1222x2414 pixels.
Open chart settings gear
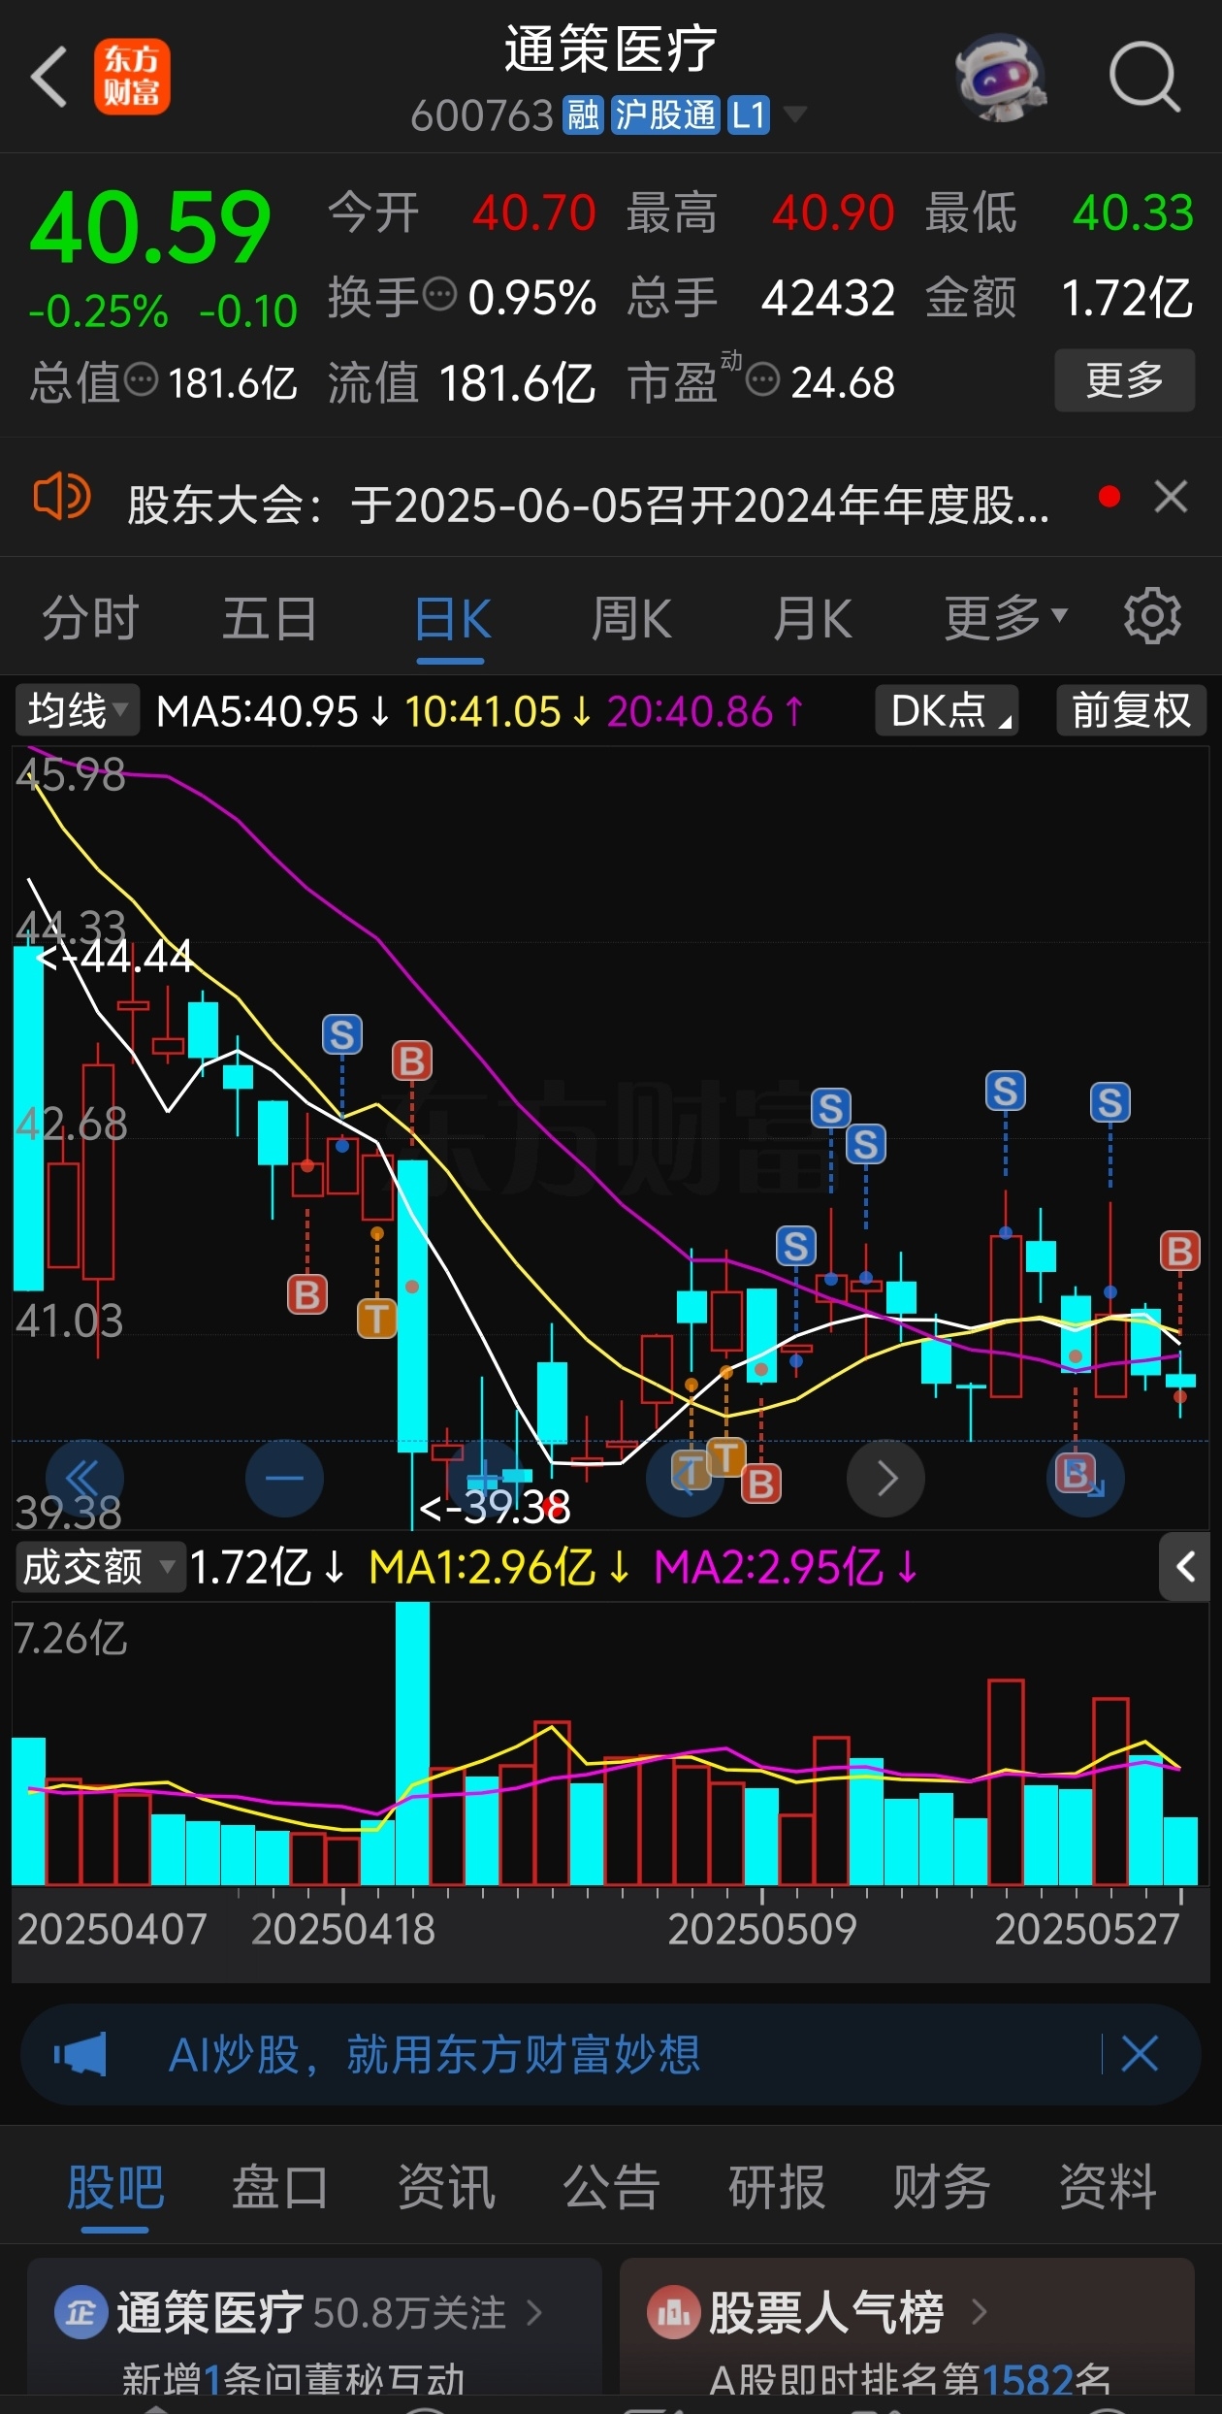(x=1152, y=615)
